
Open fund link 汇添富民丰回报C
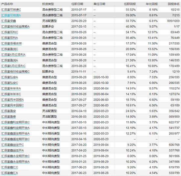tap(13, 106)
